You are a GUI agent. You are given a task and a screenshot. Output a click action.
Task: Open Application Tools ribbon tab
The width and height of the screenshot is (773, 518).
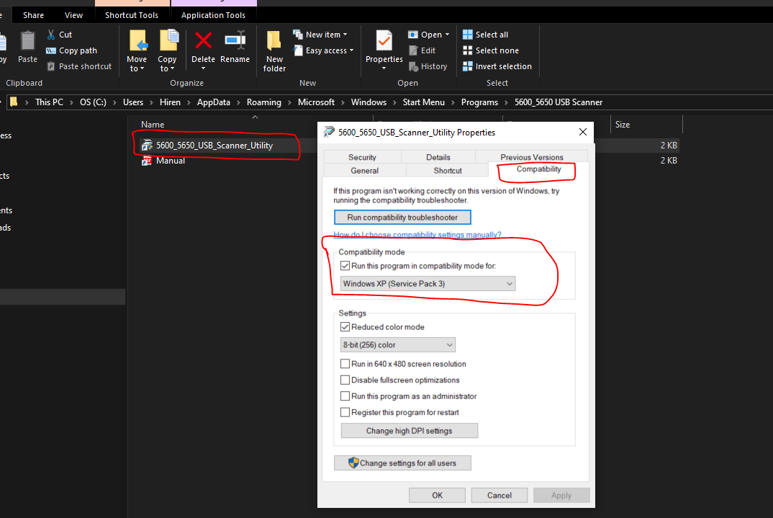click(x=213, y=15)
